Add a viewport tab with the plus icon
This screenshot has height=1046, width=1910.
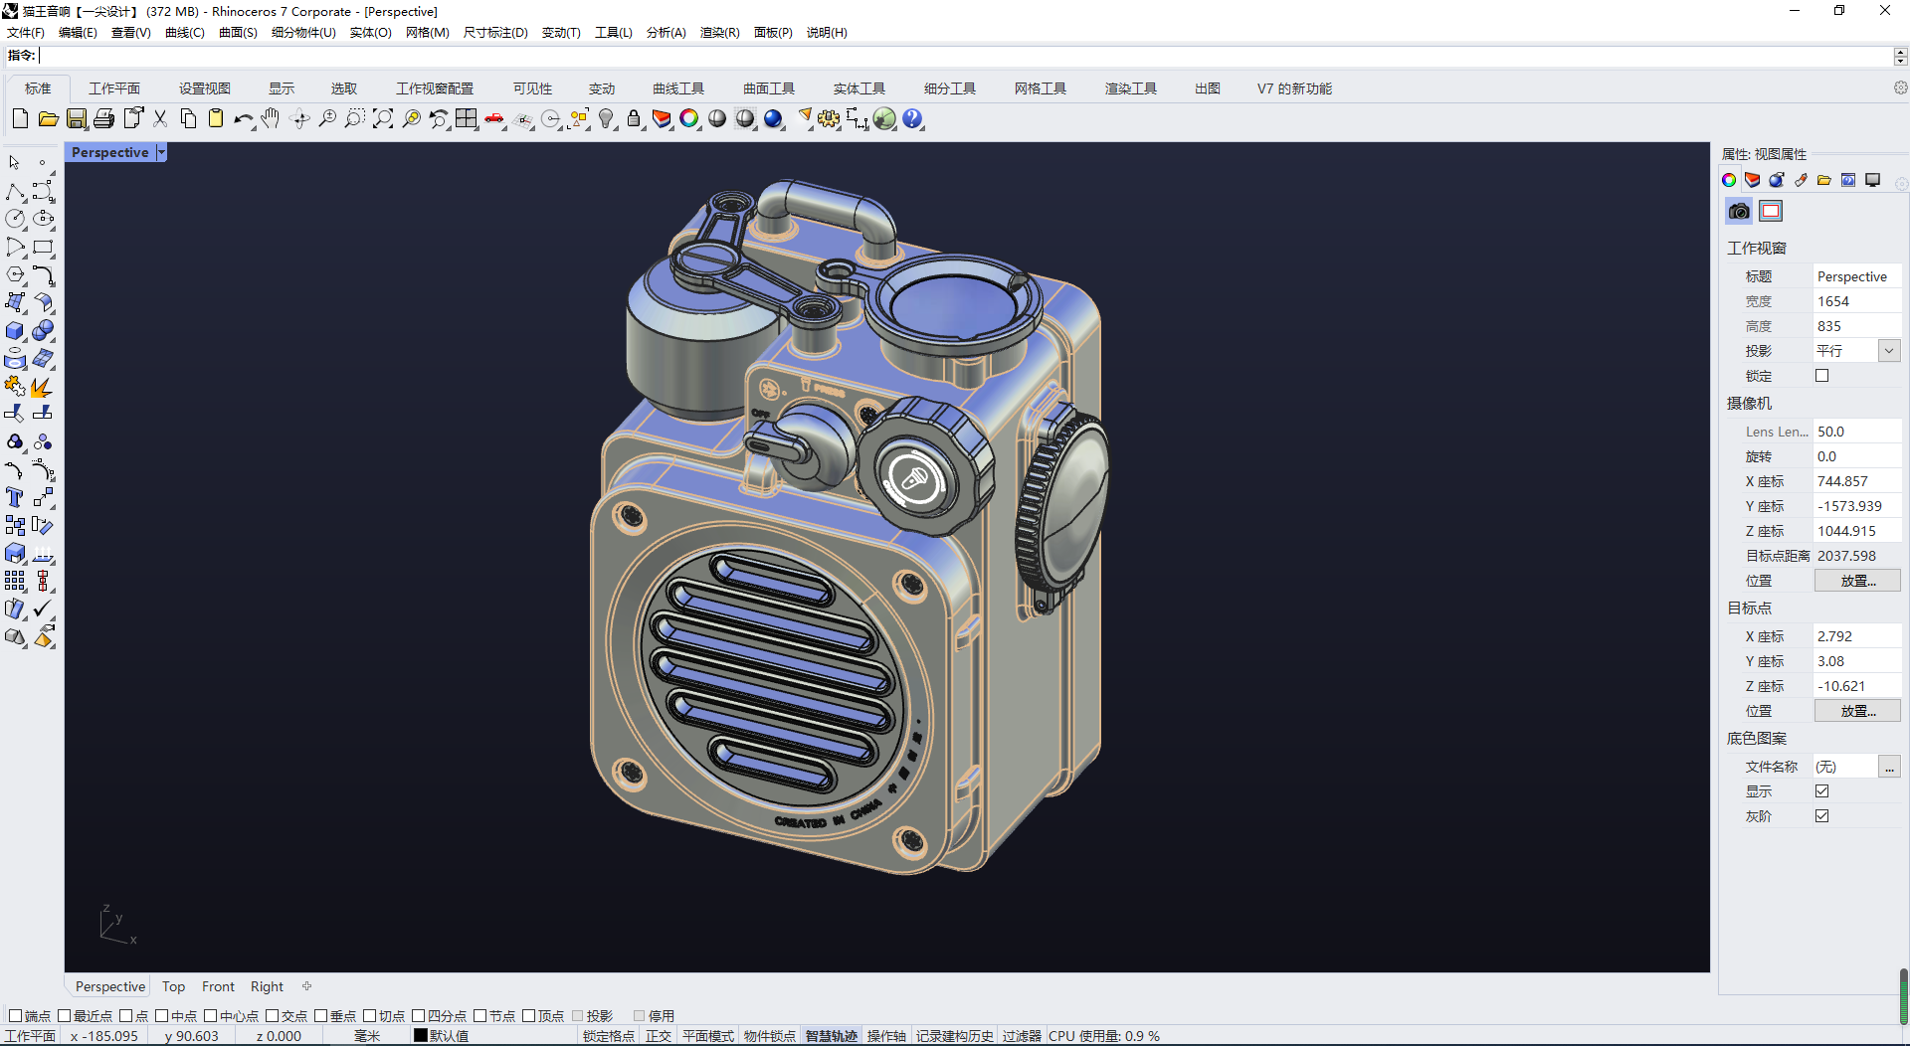point(307,986)
